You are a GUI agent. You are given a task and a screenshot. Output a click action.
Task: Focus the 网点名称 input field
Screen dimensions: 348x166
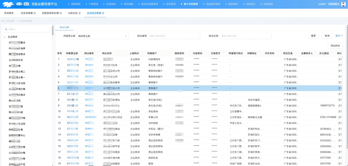tap(245, 36)
